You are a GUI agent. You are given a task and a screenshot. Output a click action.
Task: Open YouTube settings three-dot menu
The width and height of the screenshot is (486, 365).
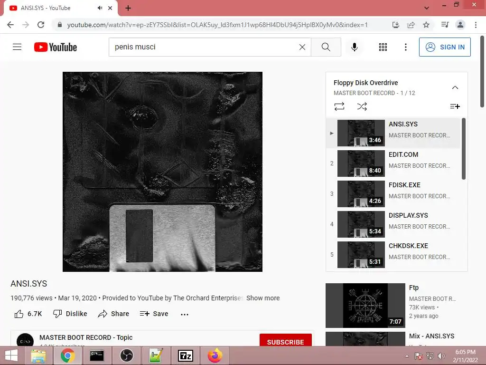[x=405, y=47]
